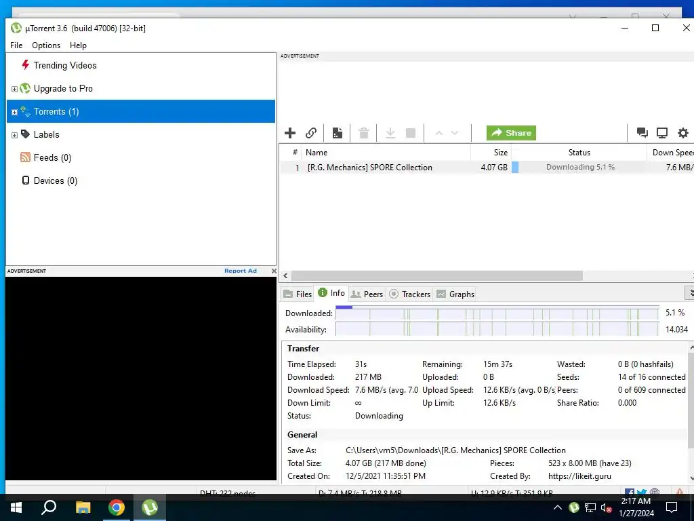Viewport: 694px width, 521px height.
Task: Close the sidebar advertisement
Action: coord(274,271)
